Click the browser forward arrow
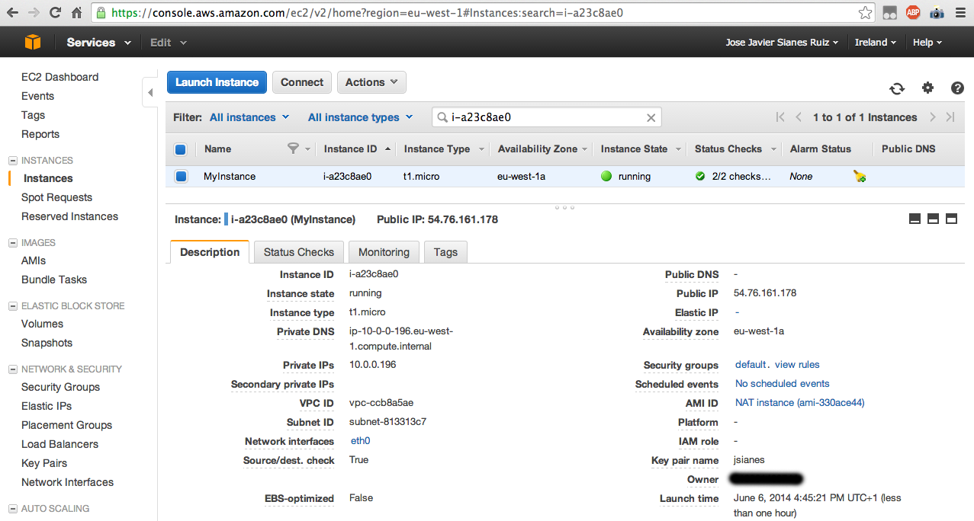Image resolution: width=974 pixels, height=521 pixels. (34, 13)
